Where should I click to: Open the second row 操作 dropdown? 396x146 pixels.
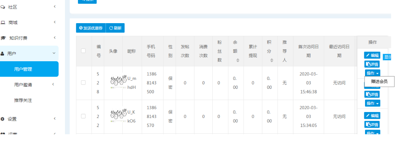coord(372,103)
